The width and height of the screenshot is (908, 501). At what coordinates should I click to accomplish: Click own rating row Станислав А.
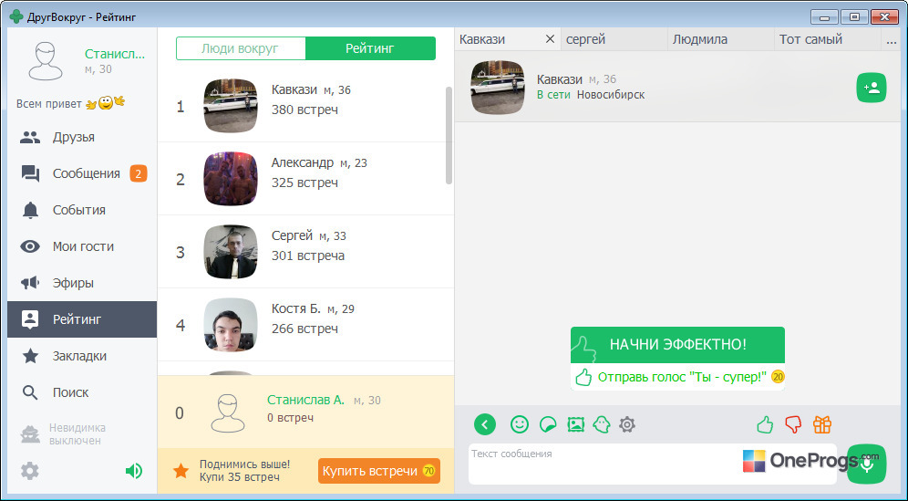[x=305, y=412]
